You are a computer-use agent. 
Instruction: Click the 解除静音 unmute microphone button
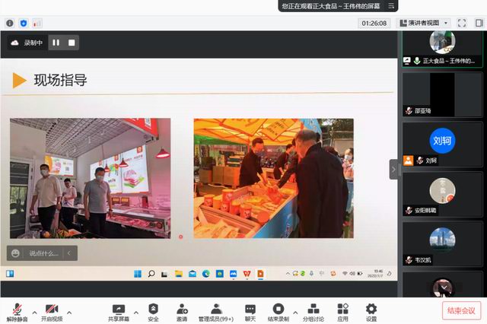(x=17, y=311)
